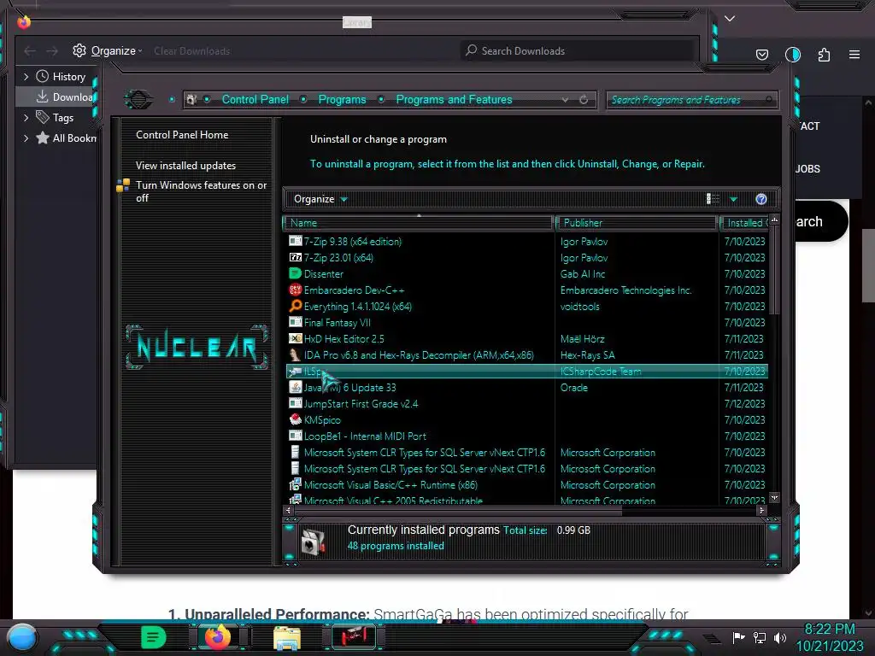Screen dimensions: 875x656
Task: Click the IDA Pro program icon
Action: [x=295, y=354]
